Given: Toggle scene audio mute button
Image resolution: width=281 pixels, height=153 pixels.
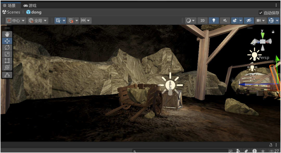Looking at the screenshot, I should click(x=225, y=21).
